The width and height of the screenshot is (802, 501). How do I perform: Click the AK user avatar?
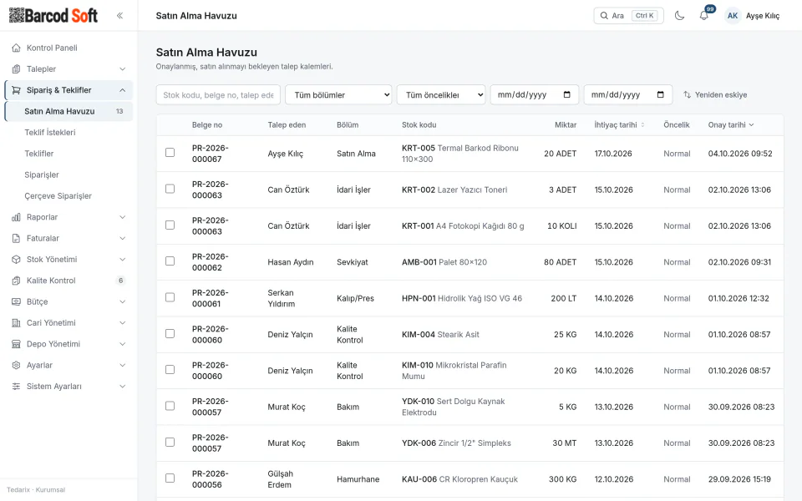733,16
